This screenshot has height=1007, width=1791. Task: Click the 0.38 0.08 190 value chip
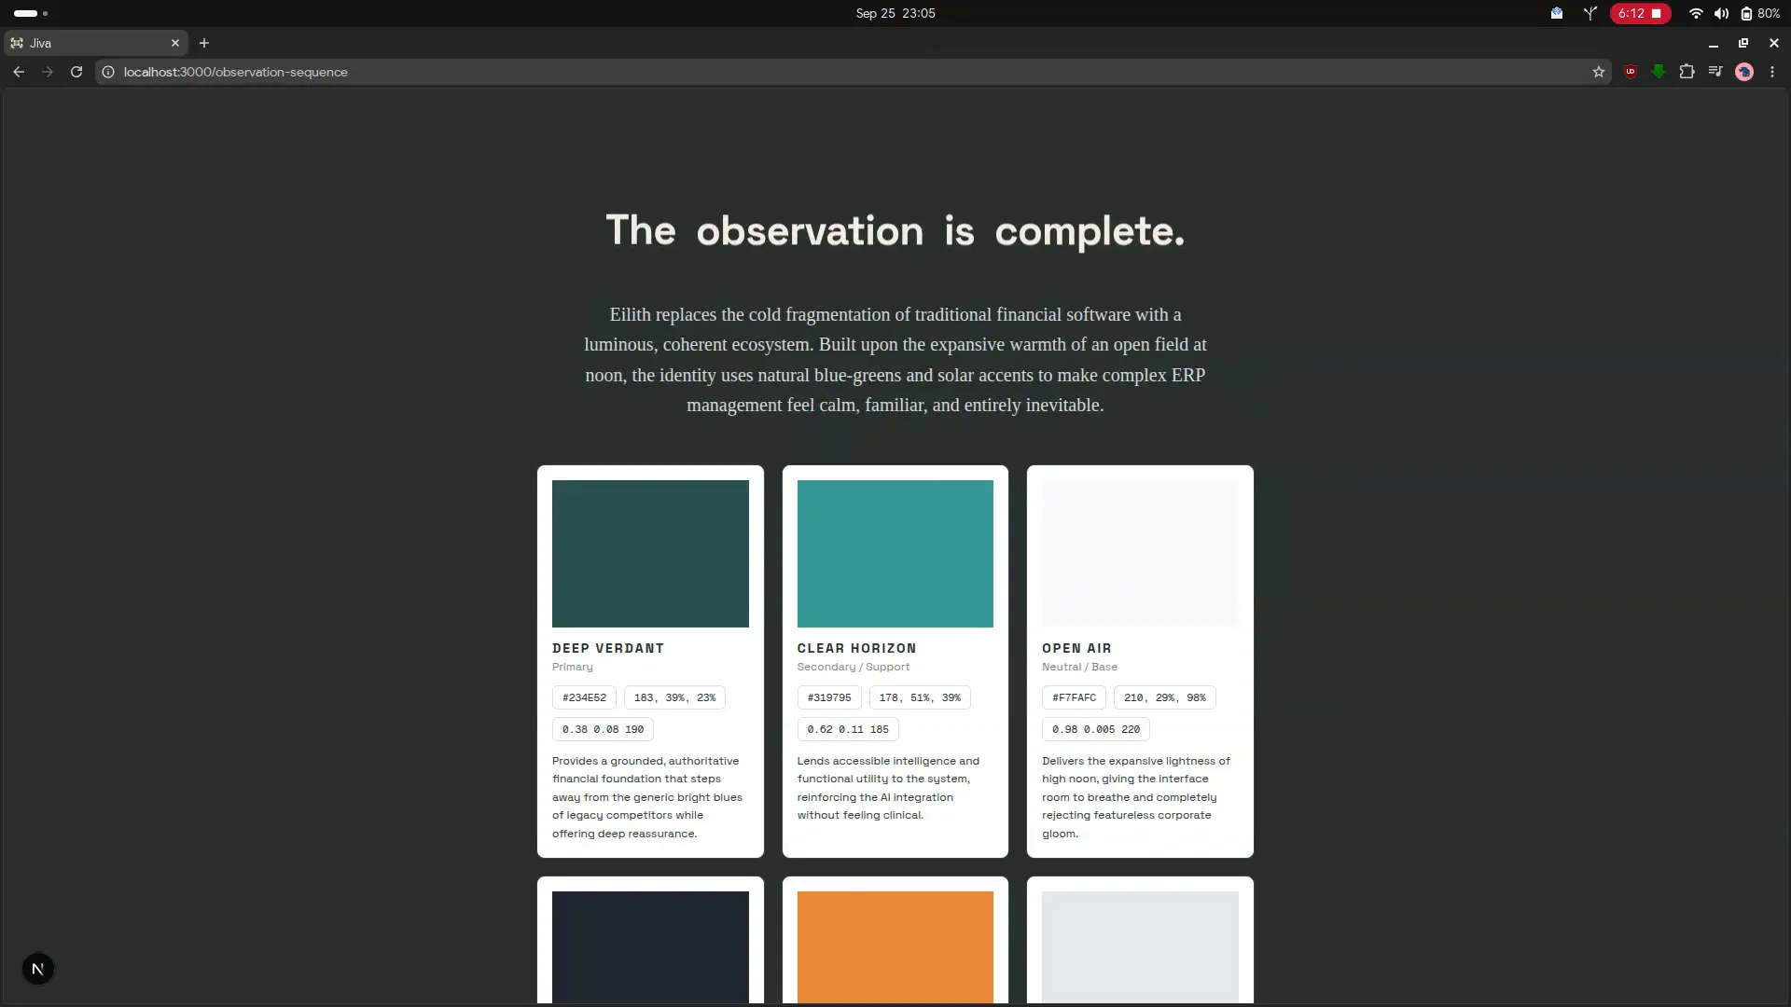coord(603,729)
